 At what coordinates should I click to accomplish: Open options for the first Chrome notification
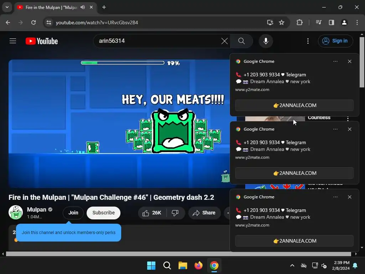pyautogui.click(x=335, y=61)
